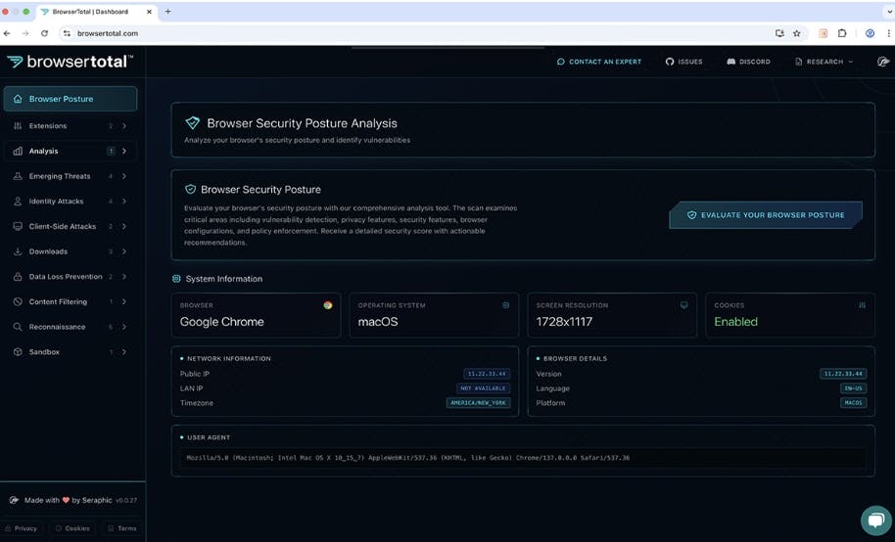The image size is (895, 542).
Task: Select Browser Posture in the sidebar
Action: pyautogui.click(x=70, y=99)
